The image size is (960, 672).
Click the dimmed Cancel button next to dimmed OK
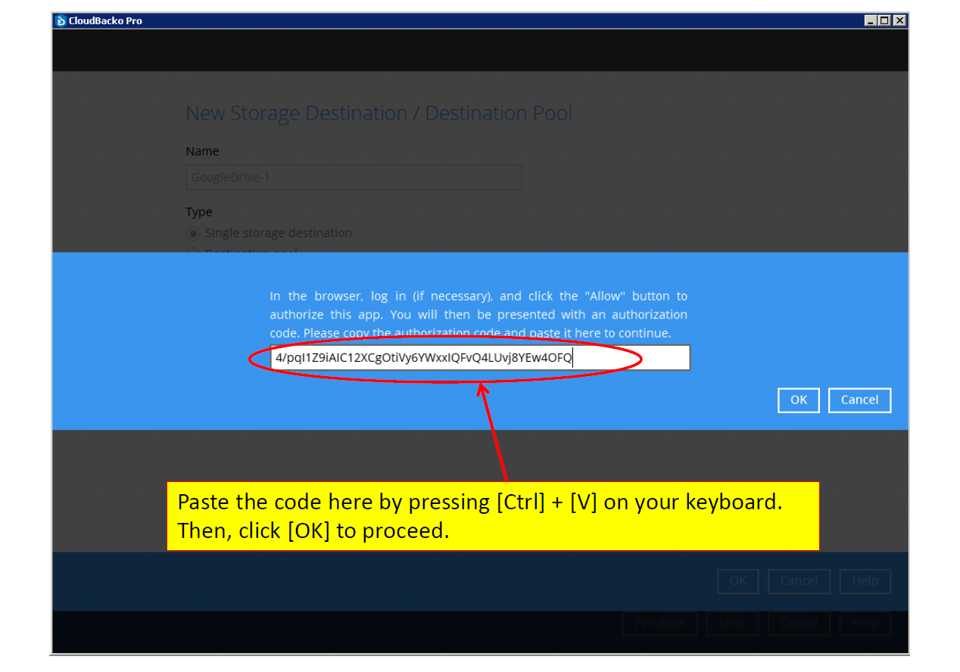coord(799,581)
